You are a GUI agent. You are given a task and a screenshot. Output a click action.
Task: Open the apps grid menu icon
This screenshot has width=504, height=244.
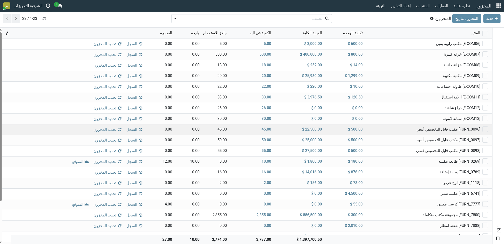click(x=498, y=6)
